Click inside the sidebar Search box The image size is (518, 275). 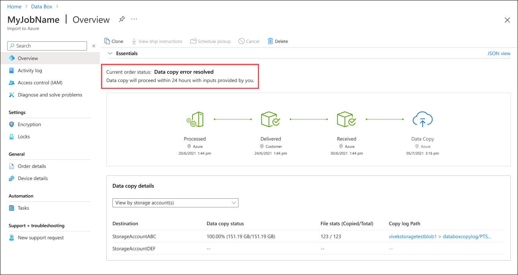point(47,46)
